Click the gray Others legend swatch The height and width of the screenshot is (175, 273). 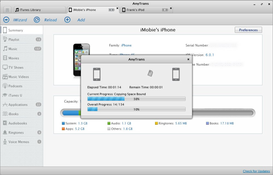coord(109,129)
